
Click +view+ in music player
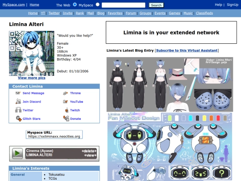tap(90, 155)
